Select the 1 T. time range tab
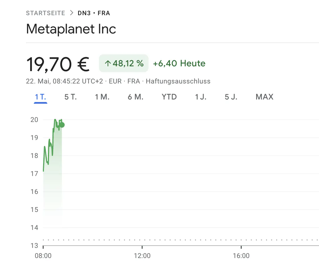Image resolution: width=319 pixels, height=267 pixels. point(41,97)
